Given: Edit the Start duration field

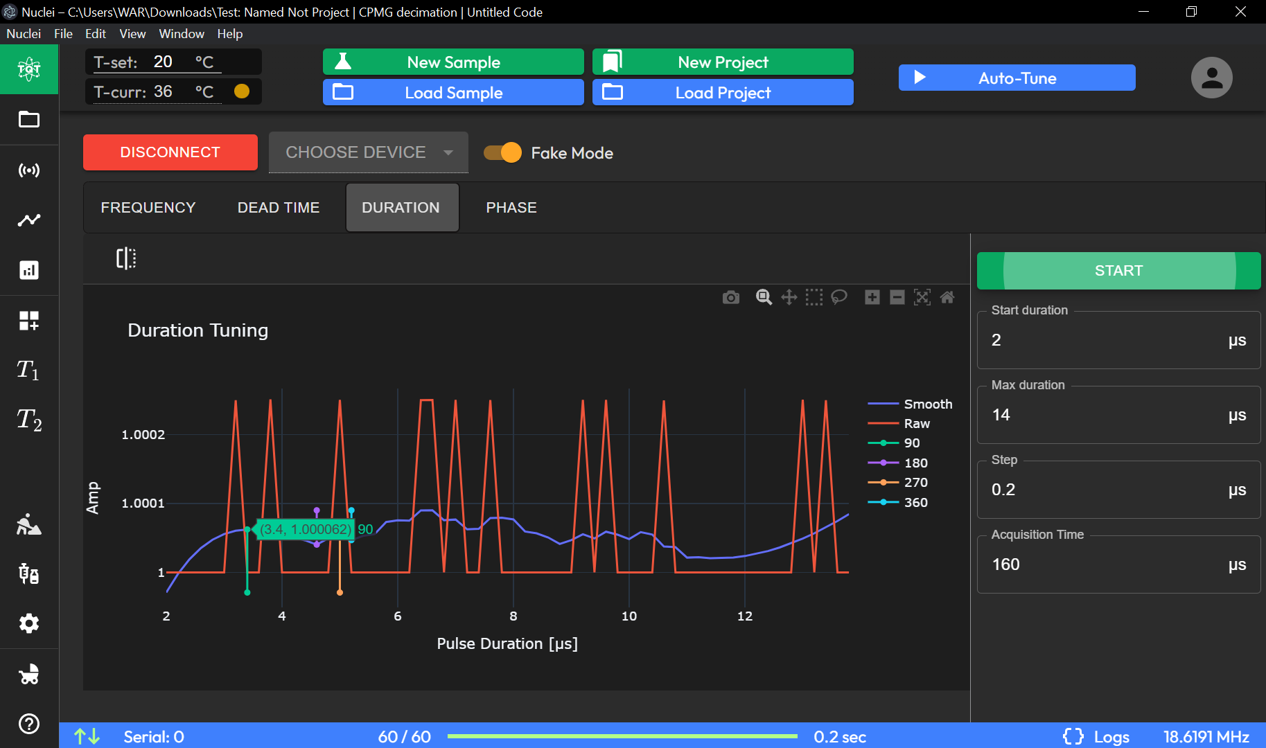Looking at the screenshot, I should click(1118, 340).
